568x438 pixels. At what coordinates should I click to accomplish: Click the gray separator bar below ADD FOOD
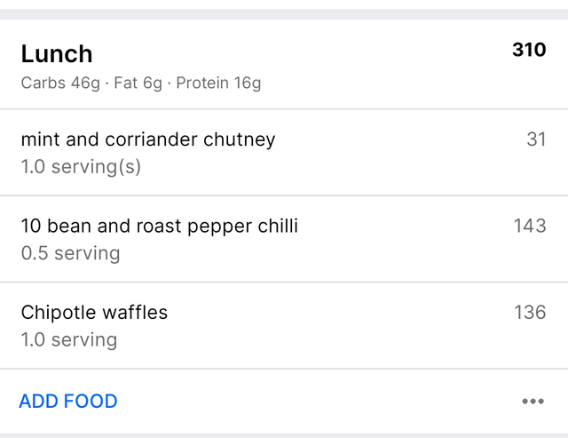coord(284,435)
